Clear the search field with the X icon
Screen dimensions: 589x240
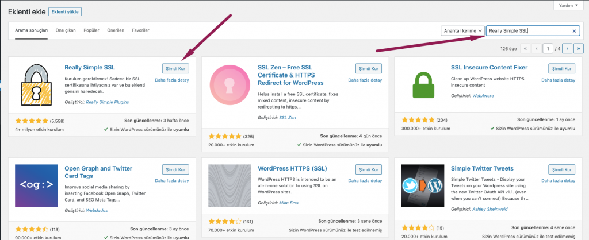coord(574,31)
